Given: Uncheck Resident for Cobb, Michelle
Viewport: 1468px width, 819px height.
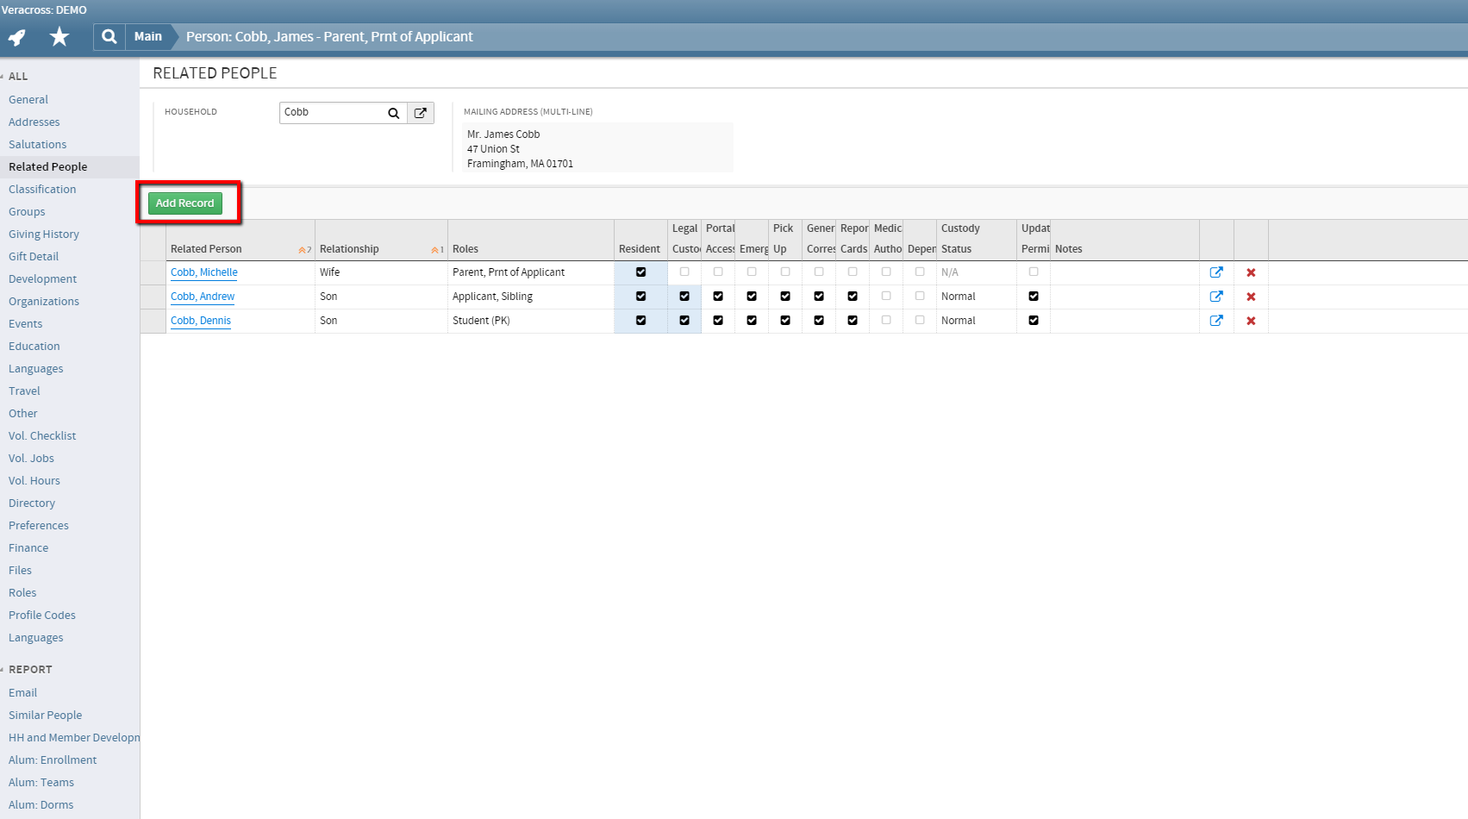Looking at the screenshot, I should tap(640, 272).
